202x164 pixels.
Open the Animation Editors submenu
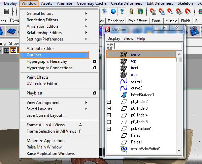pyautogui.click(x=59, y=26)
